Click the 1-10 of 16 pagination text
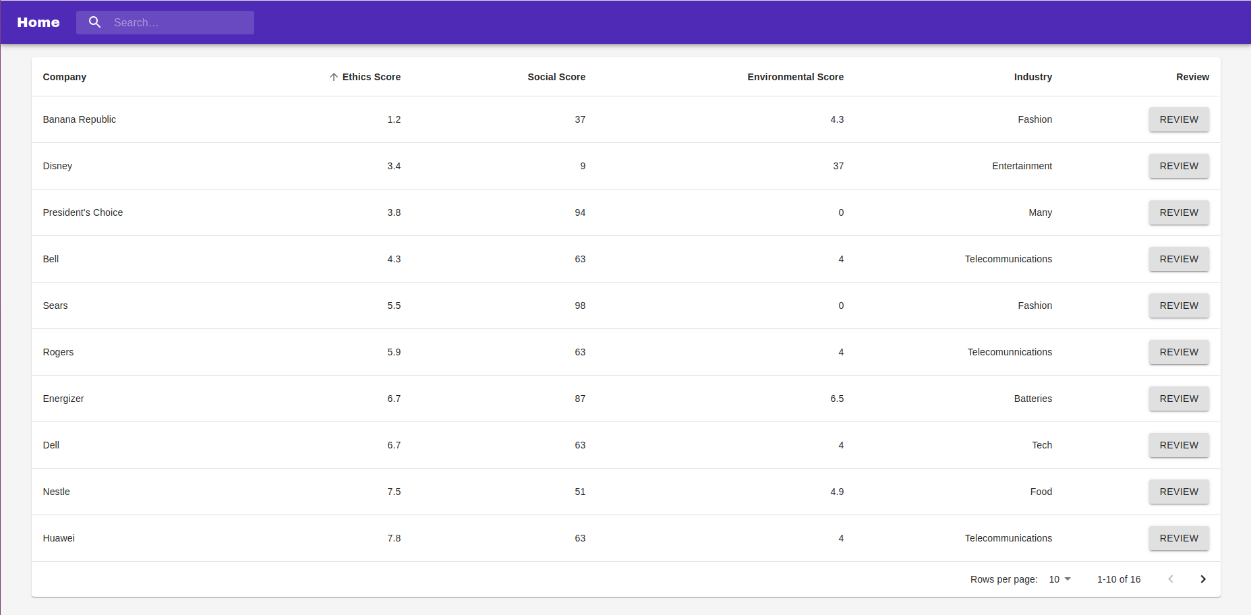Screen dimensions: 1251x615 tap(1119, 579)
